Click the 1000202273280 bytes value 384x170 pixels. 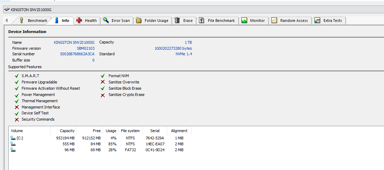click(173, 48)
